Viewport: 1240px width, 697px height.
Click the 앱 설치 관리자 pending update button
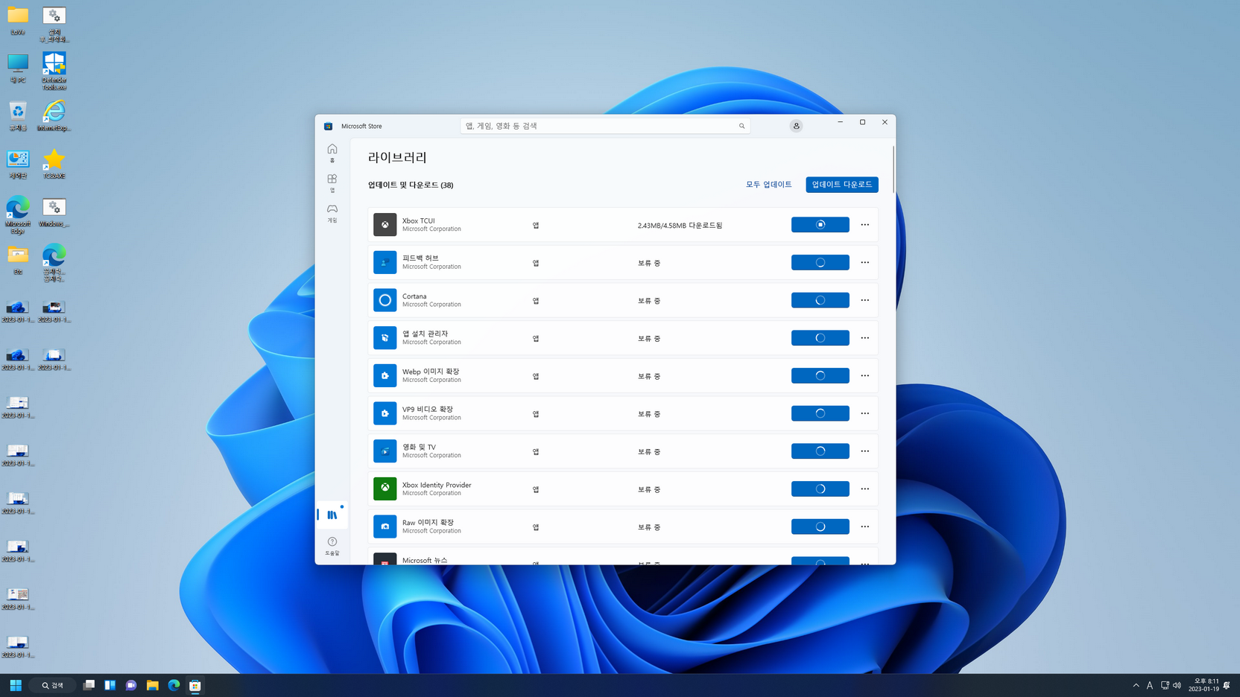coord(820,338)
